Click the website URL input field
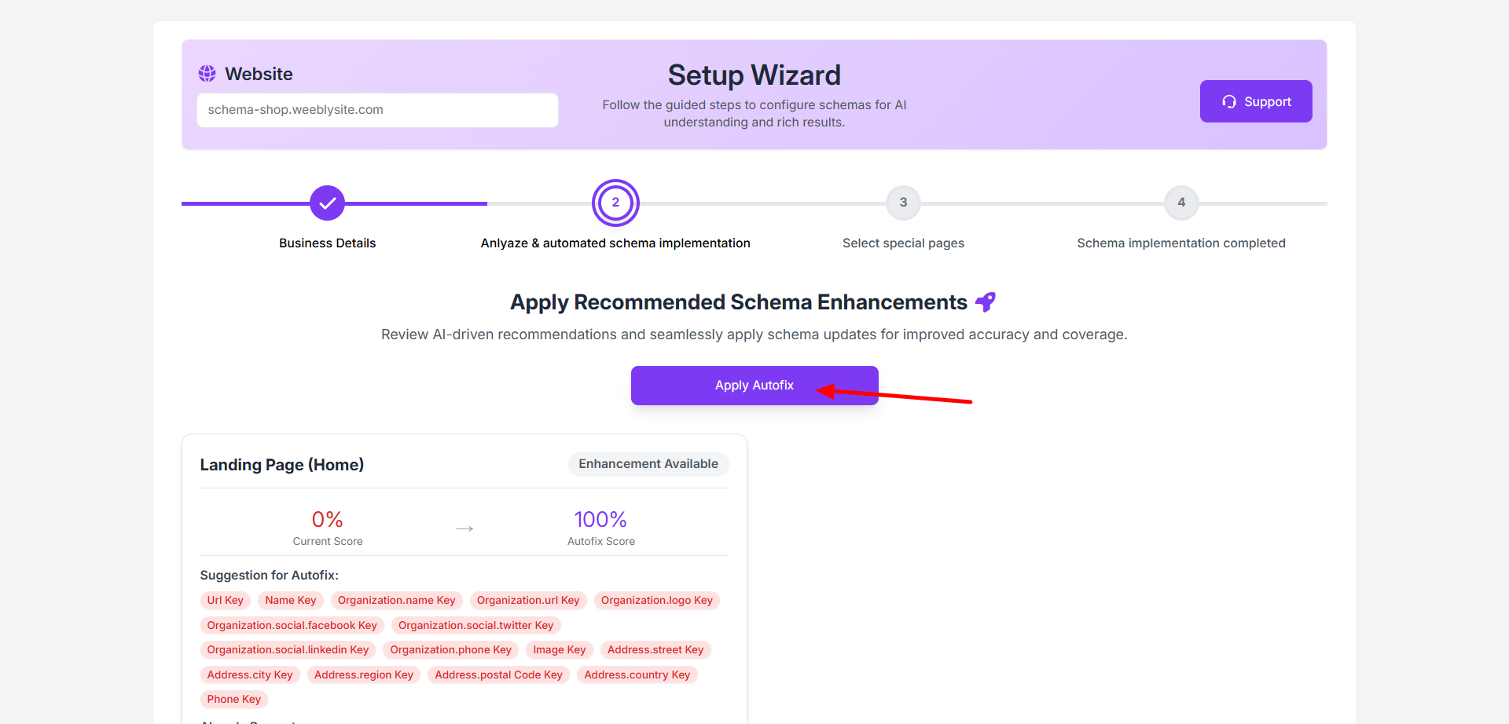1509x724 pixels. coord(377,110)
